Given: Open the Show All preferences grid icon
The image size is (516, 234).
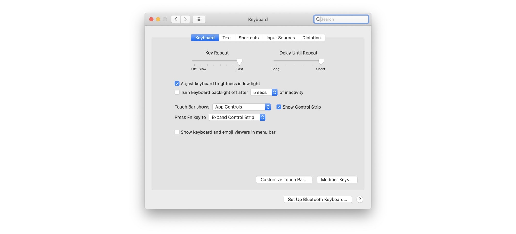Looking at the screenshot, I should tap(199, 19).
